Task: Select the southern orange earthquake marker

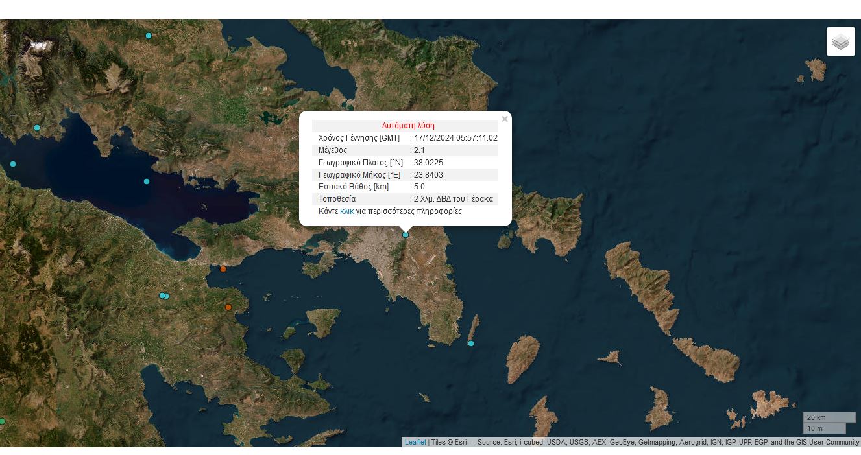Action: click(x=228, y=307)
